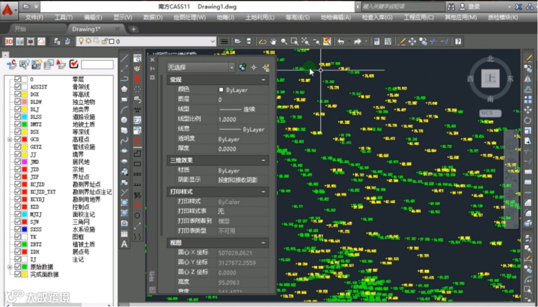
Task: Click select objects crosshair icon in properties panel
Action: pos(254,67)
